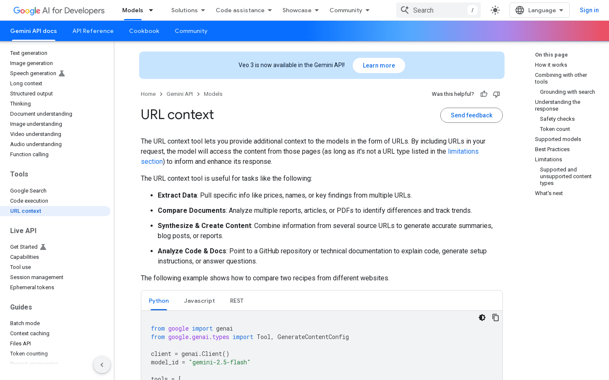Open Session management in sidebar

pos(37,277)
